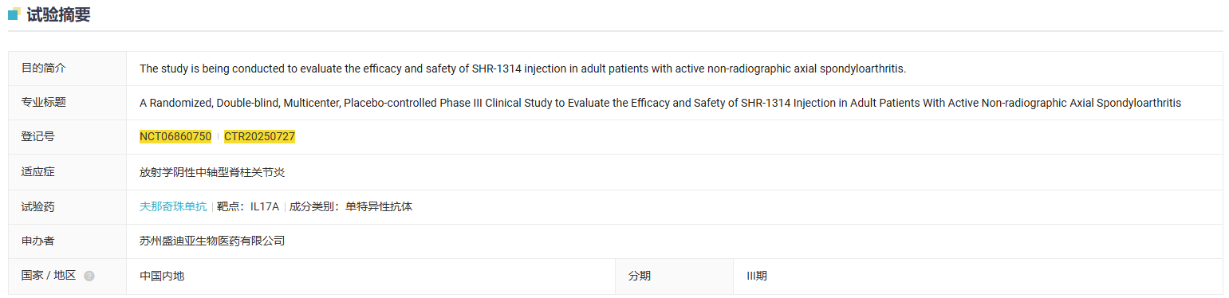
Task: Click the 适应症 row label
Action: [38, 171]
